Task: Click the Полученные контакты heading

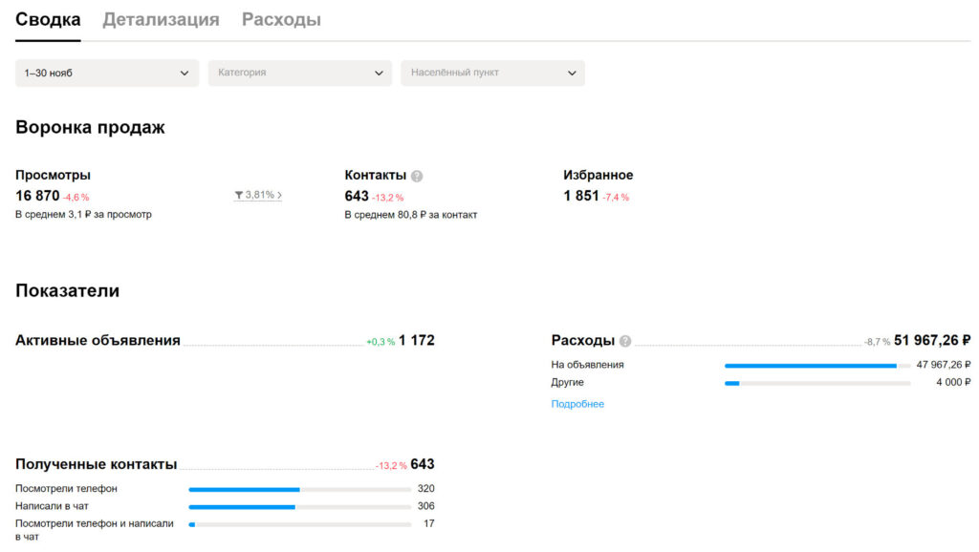Action: 97,465
